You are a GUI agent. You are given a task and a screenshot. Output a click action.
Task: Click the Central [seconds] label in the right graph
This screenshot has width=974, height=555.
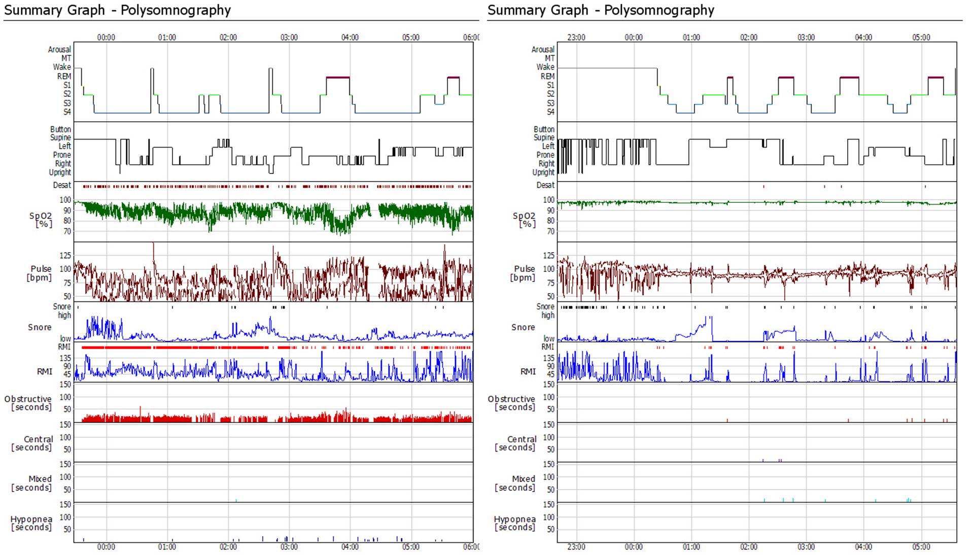coord(515,443)
